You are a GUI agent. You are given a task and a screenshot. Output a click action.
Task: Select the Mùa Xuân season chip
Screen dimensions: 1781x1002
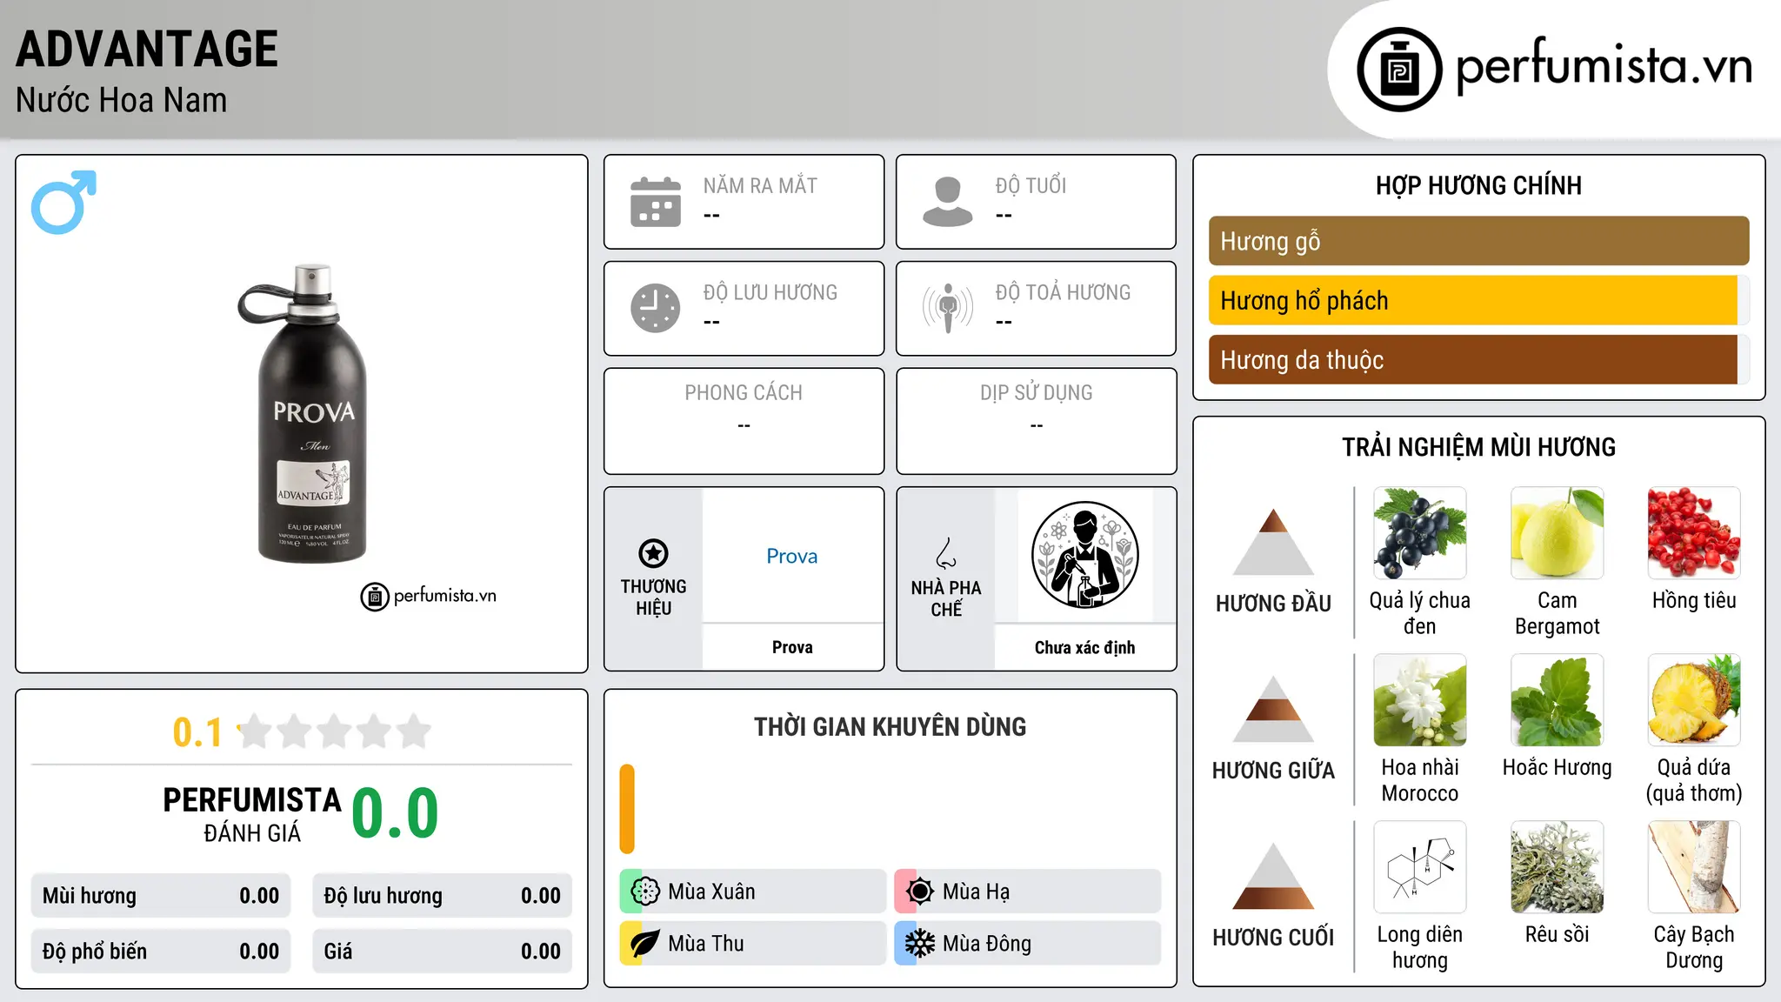click(x=752, y=892)
